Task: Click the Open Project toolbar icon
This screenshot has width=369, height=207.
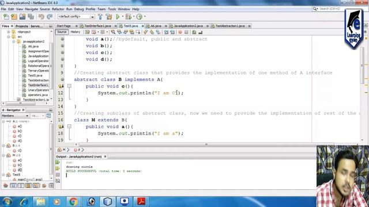Action: click(22, 17)
